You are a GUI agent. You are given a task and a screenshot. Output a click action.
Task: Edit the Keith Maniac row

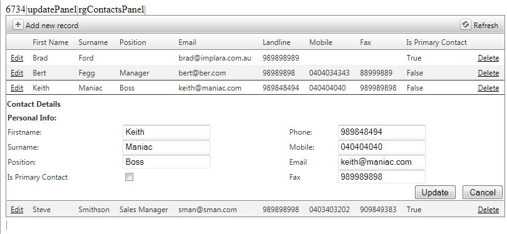17,87
